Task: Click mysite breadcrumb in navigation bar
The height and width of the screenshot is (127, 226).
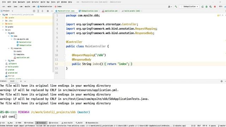Action: point(27,7)
